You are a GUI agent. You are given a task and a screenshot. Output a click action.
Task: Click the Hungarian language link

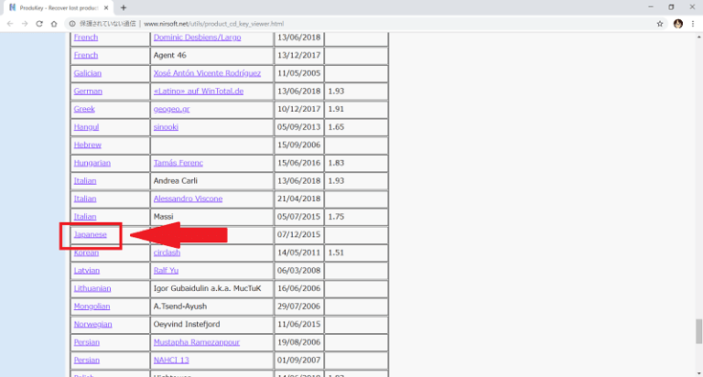[92, 163]
